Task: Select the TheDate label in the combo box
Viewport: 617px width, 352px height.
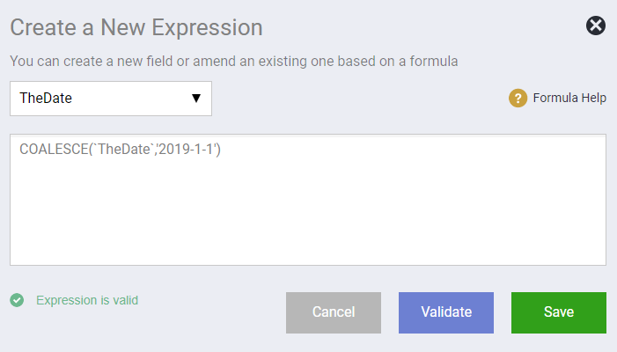Action: coord(46,98)
